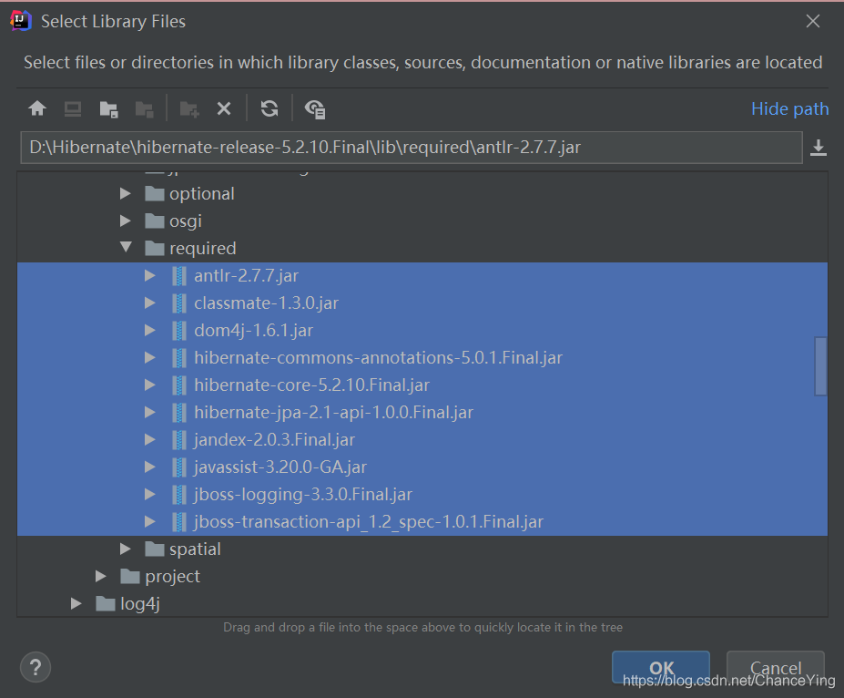Click the required folder icon

155,248
